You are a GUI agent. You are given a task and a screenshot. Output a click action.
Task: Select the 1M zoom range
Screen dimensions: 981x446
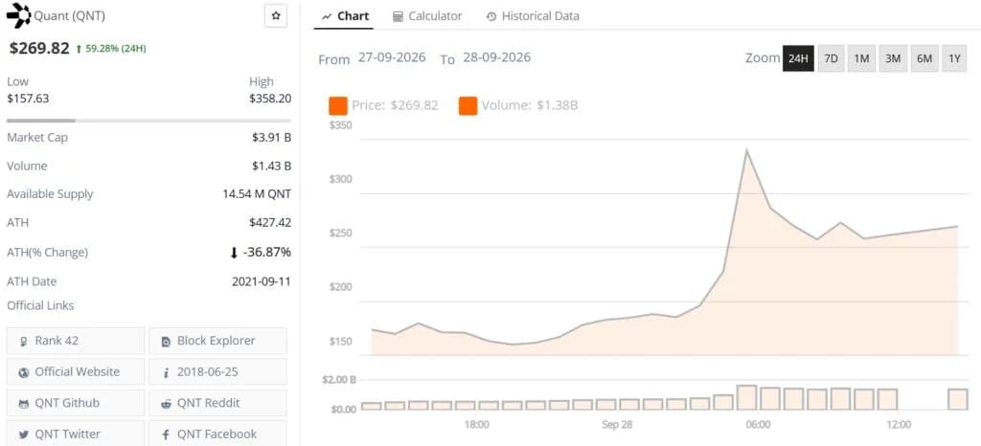point(861,58)
